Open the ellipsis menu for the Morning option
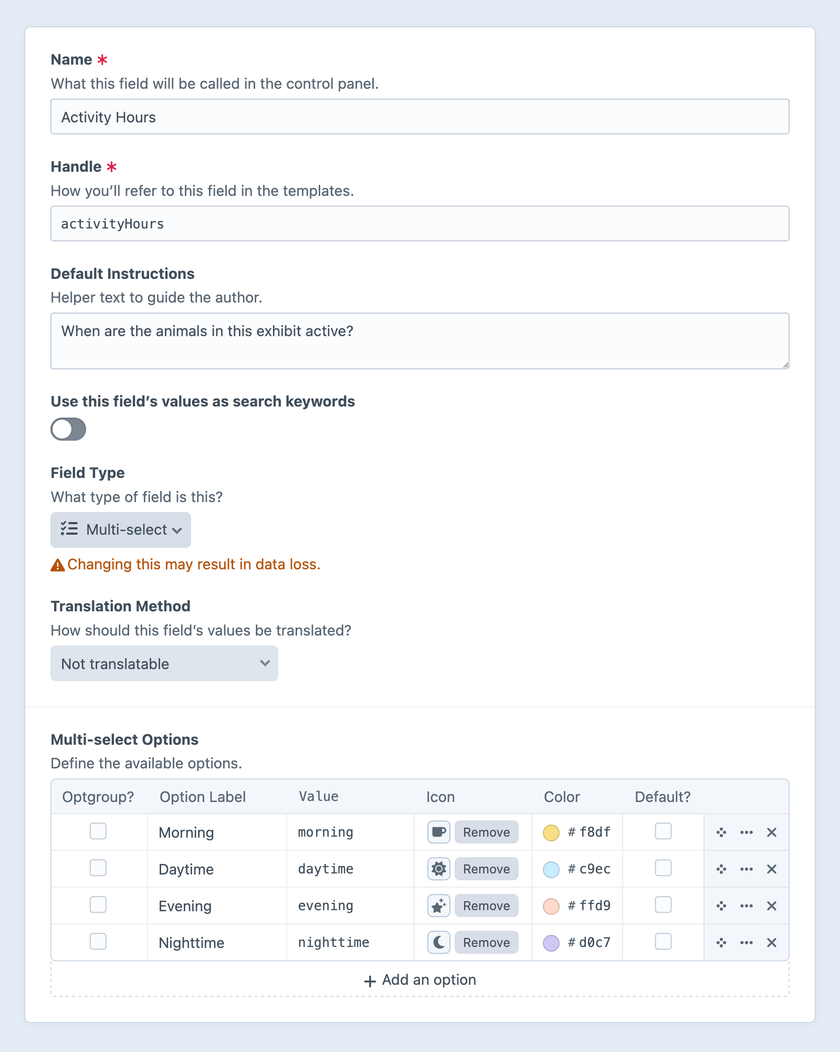840x1052 pixels. tap(745, 832)
